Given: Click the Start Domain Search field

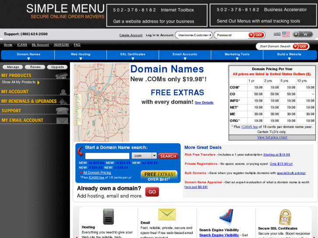Looking at the screenshot, I should [275, 46].
